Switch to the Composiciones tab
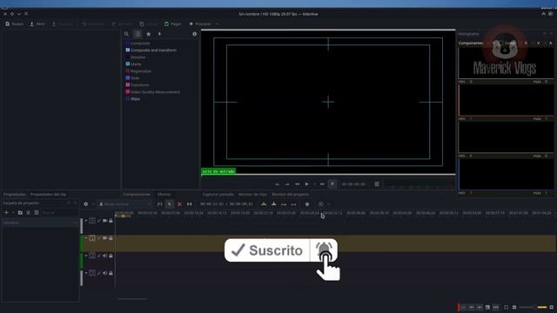Viewport: 557px width, 313px height. 137,195
